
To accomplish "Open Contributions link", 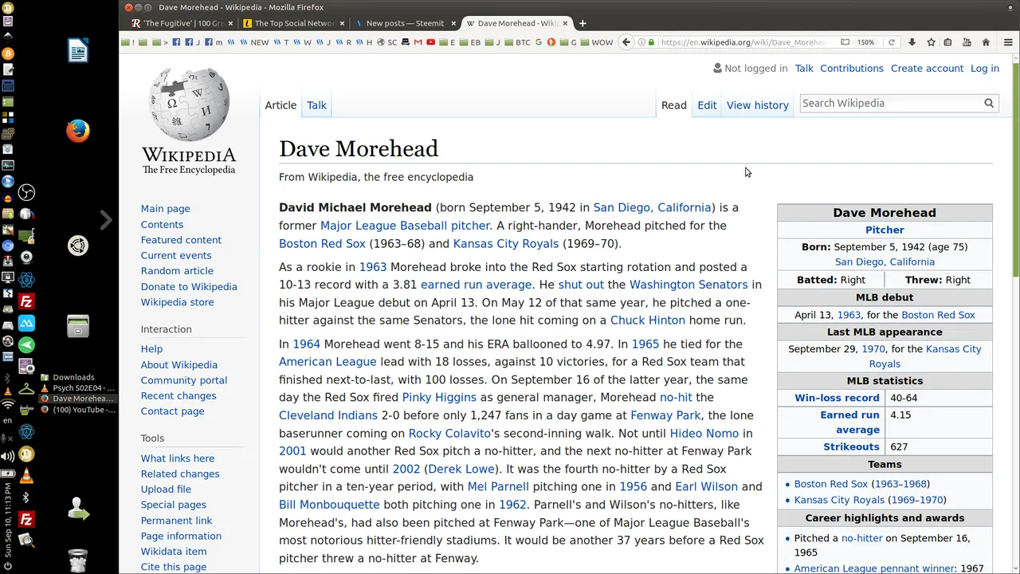I will click(x=851, y=69).
